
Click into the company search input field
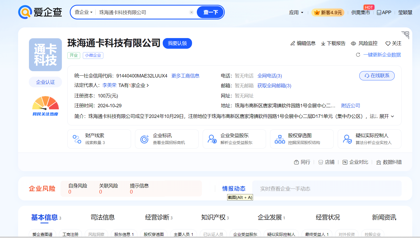point(142,12)
